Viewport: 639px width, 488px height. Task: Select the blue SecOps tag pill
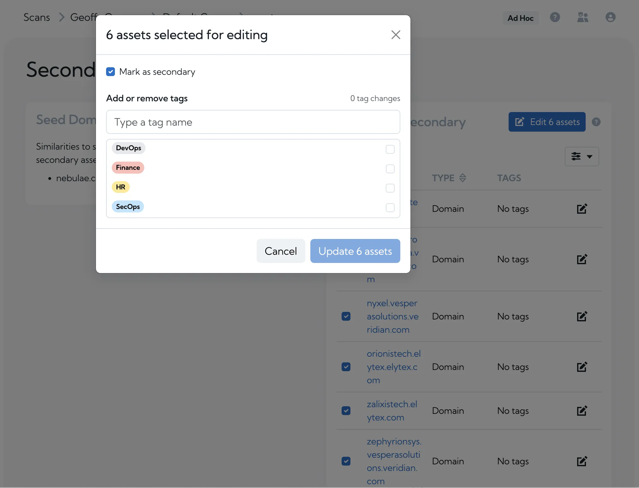[x=128, y=207]
